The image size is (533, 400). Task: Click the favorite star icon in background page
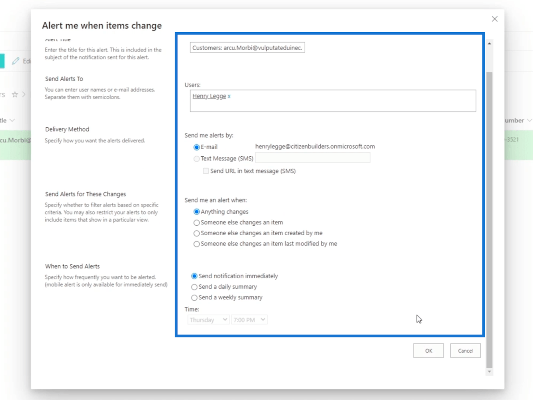pyautogui.click(x=15, y=95)
